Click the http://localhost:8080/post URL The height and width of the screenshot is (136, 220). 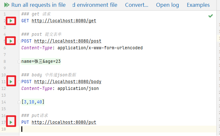[68, 41]
